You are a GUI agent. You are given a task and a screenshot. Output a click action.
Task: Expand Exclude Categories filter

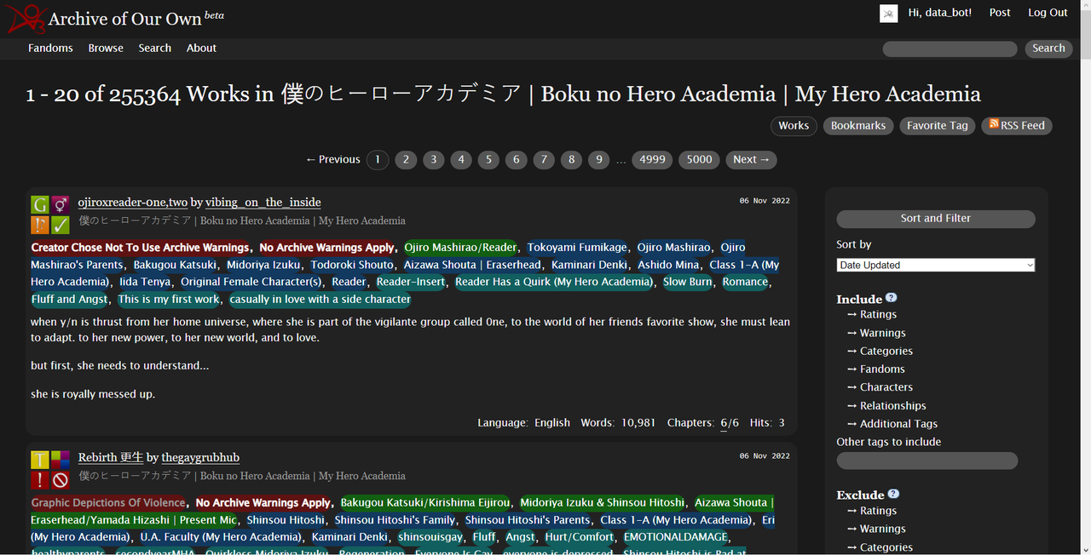pos(880,546)
